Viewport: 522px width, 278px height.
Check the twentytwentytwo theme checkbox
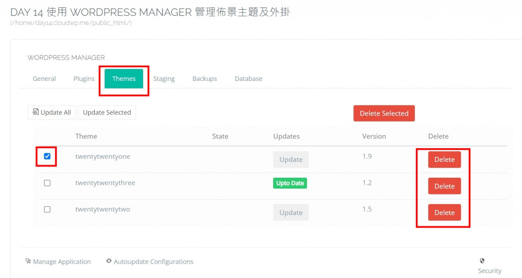47,209
